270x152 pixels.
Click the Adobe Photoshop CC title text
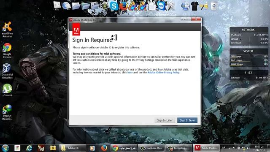pos(84,20)
